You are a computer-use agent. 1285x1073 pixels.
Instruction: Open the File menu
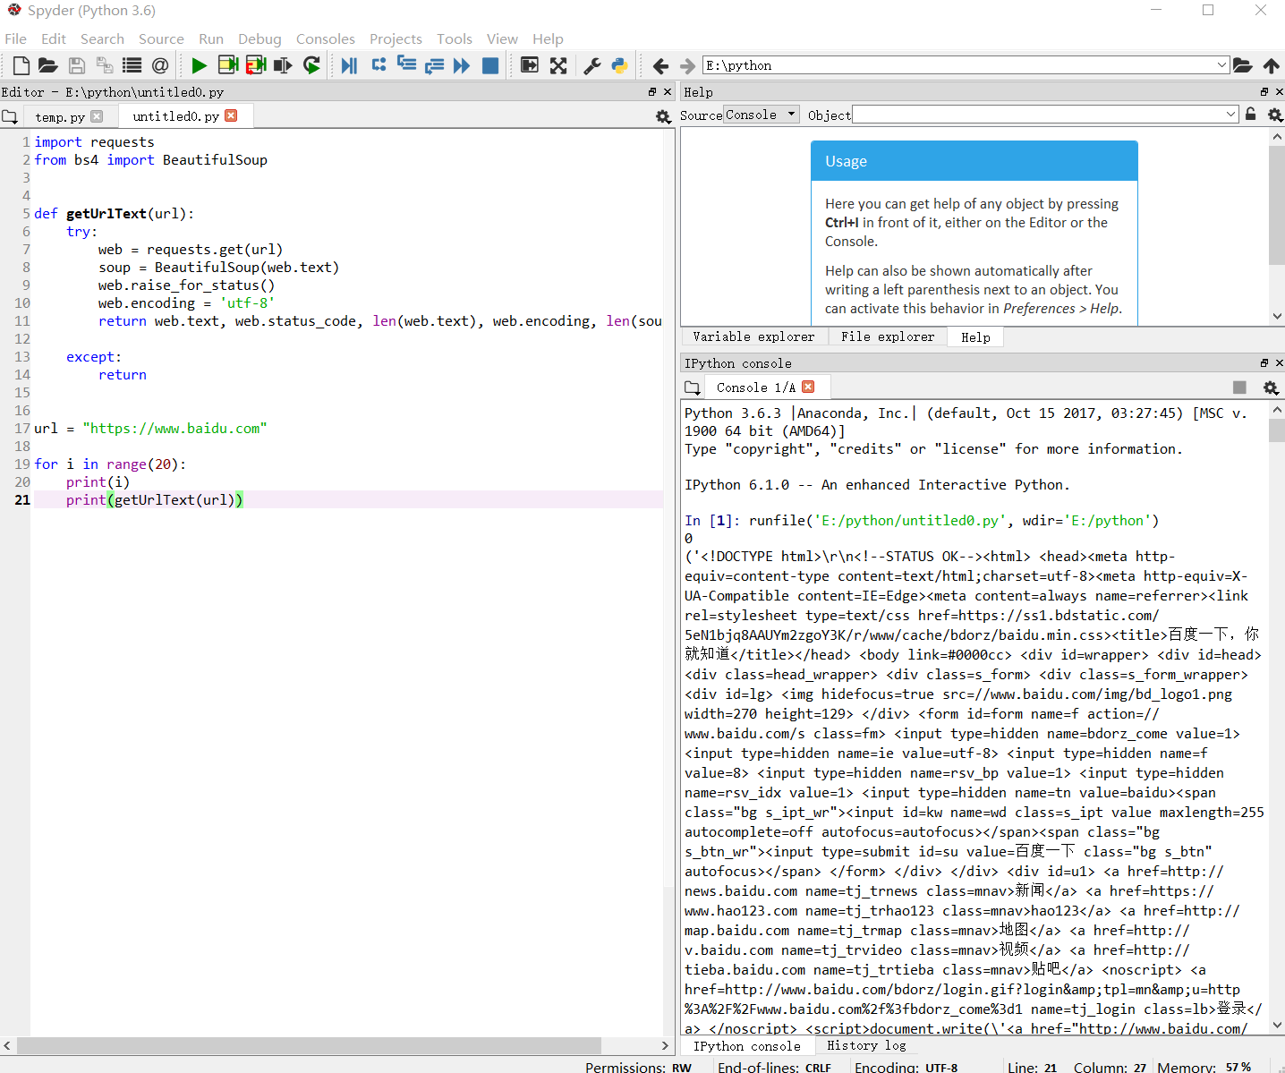click(x=15, y=38)
